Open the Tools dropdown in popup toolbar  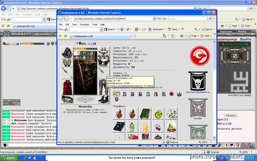point(206,36)
